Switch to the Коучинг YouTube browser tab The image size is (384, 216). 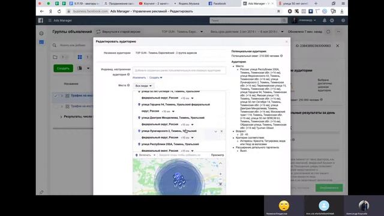[154, 4]
